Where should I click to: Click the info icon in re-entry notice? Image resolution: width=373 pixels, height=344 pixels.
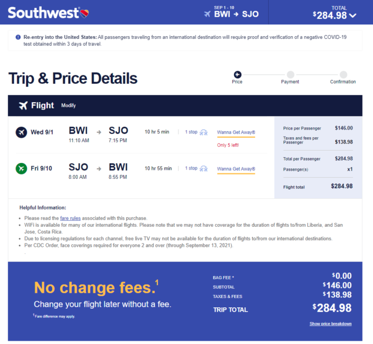(x=18, y=37)
